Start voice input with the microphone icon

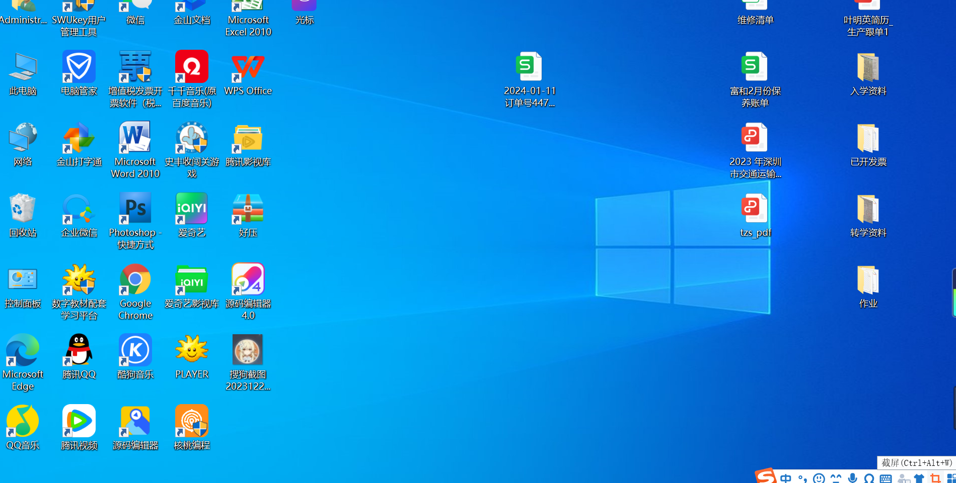(x=852, y=478)
